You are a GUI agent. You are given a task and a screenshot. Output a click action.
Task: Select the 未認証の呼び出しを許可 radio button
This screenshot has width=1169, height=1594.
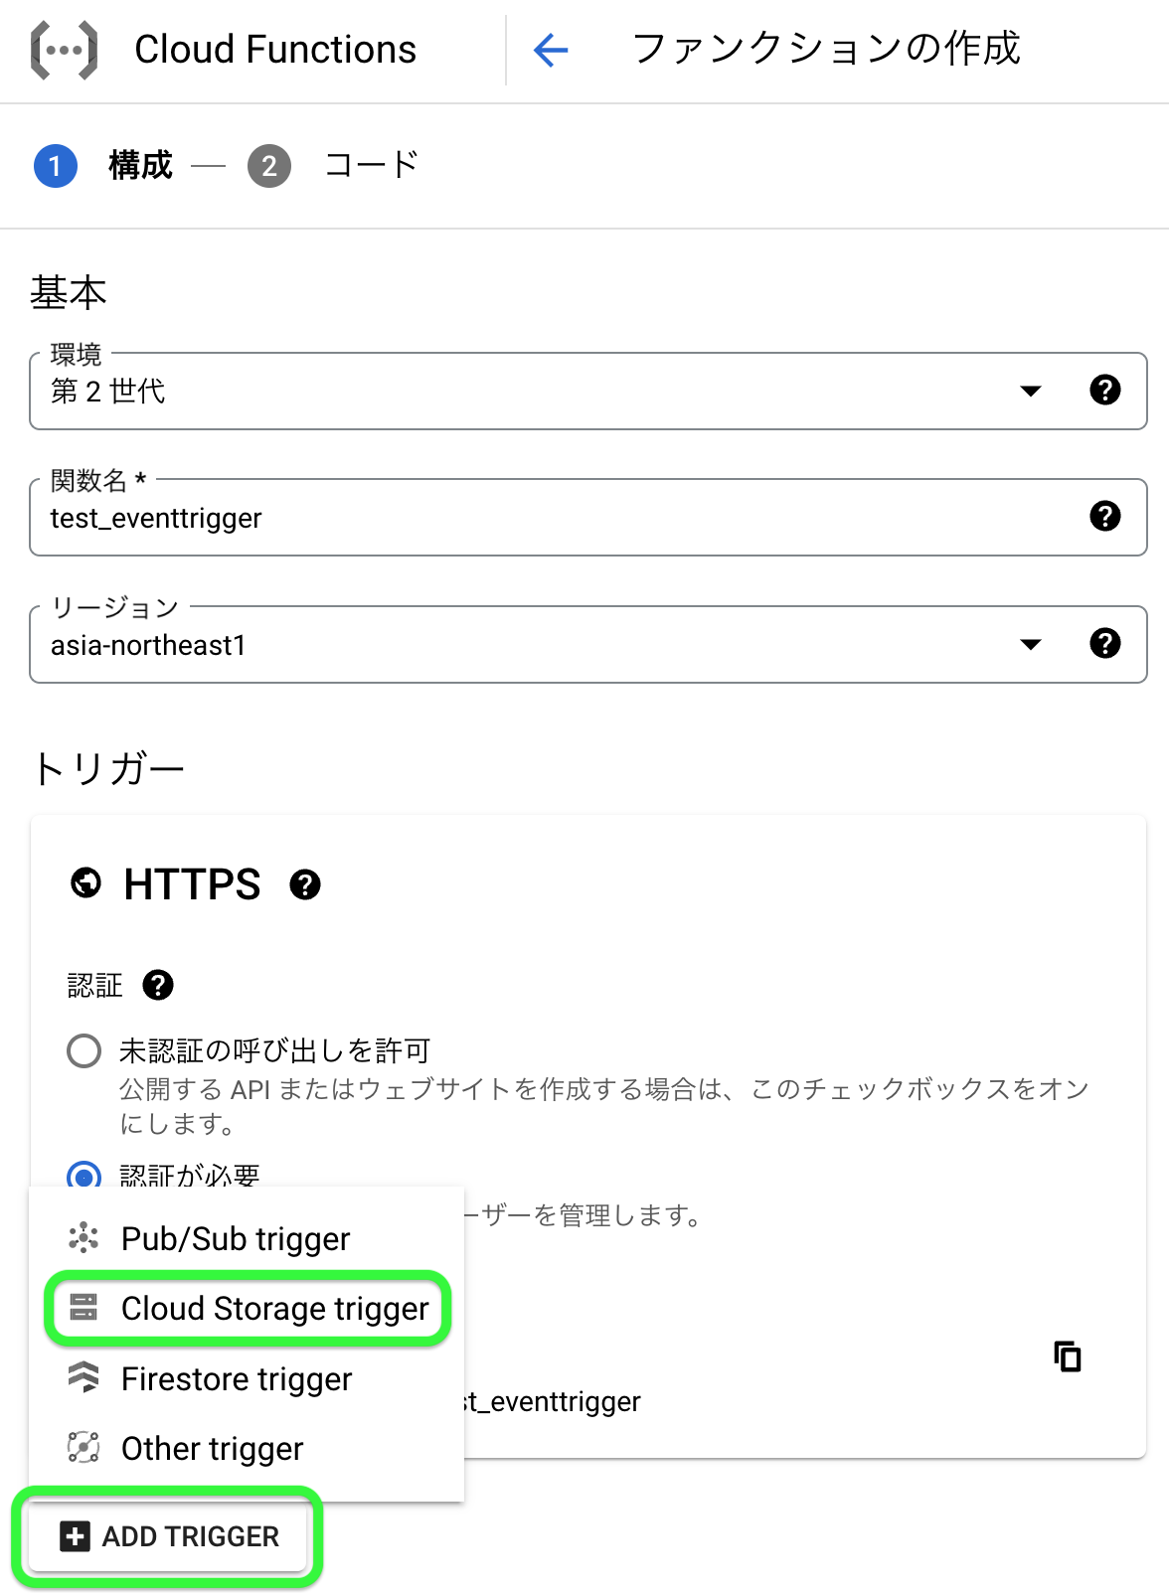pos(84,1049)
